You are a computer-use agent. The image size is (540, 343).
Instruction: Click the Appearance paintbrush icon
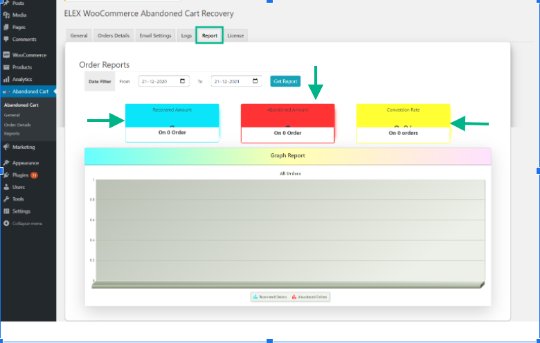pos(6,163)
